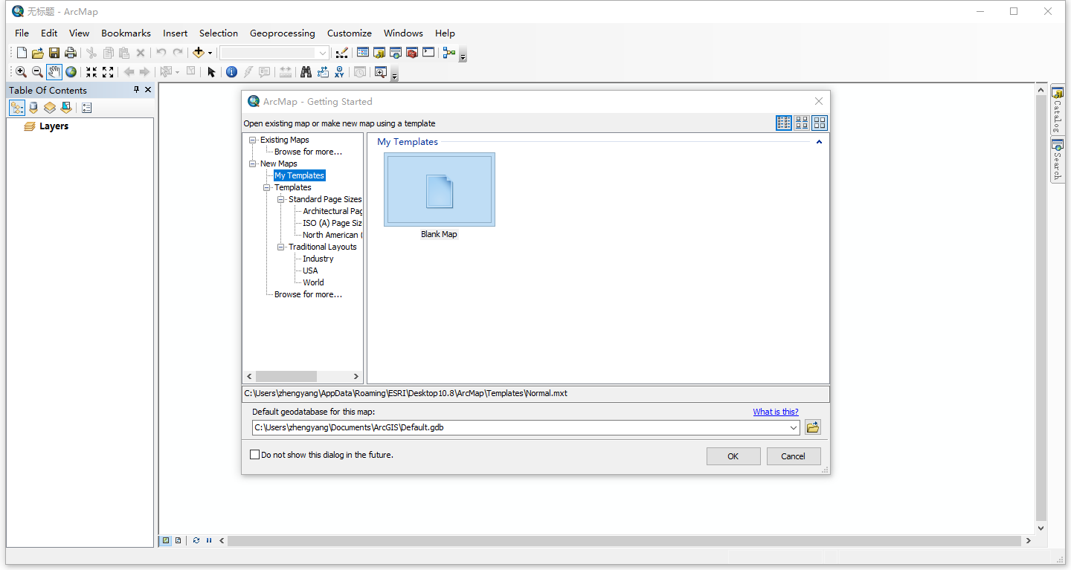
Task: Select the Identify tool
Action: (x=231, y=72)
